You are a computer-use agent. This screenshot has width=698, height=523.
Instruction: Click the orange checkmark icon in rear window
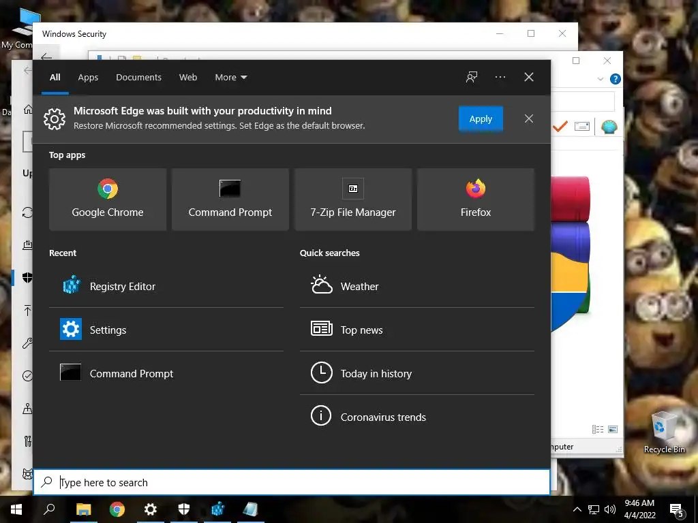[560, 127]
